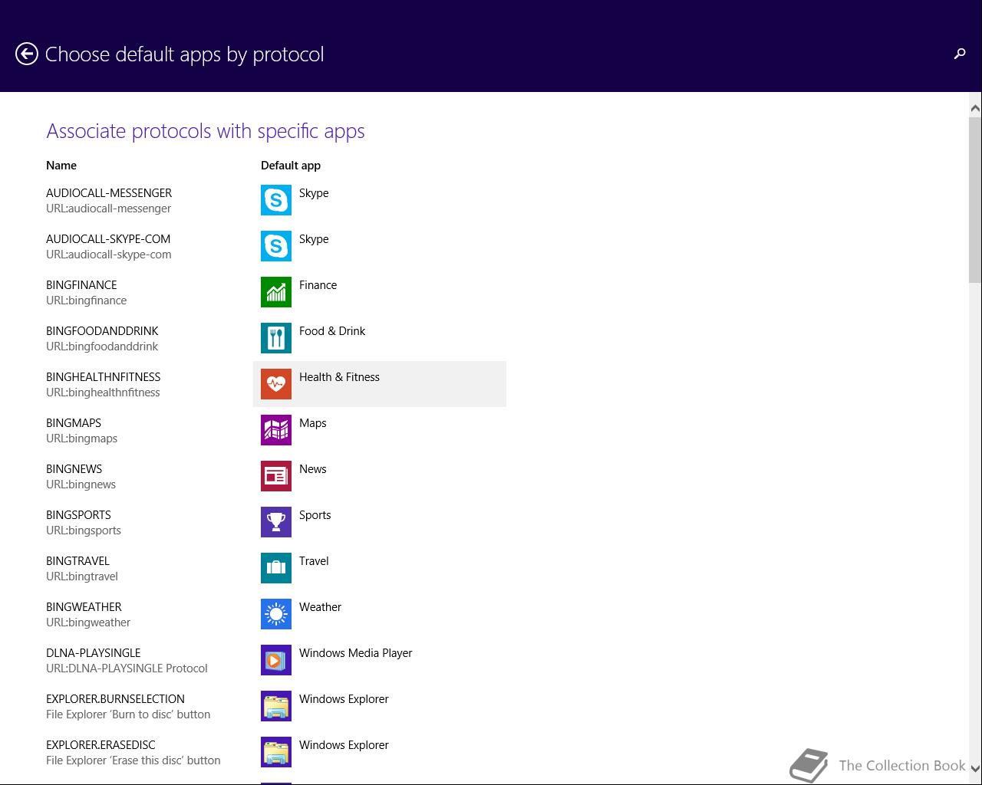Viewport: 982px width, 785px height.
Task: Click the DLNA-PLAYSINGLE protocol name
Action: 94,653
